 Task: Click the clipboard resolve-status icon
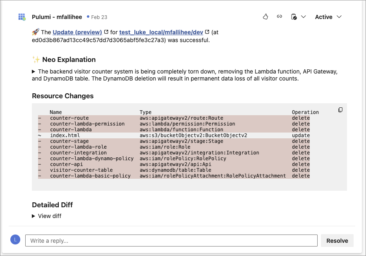tap(294, 17)
